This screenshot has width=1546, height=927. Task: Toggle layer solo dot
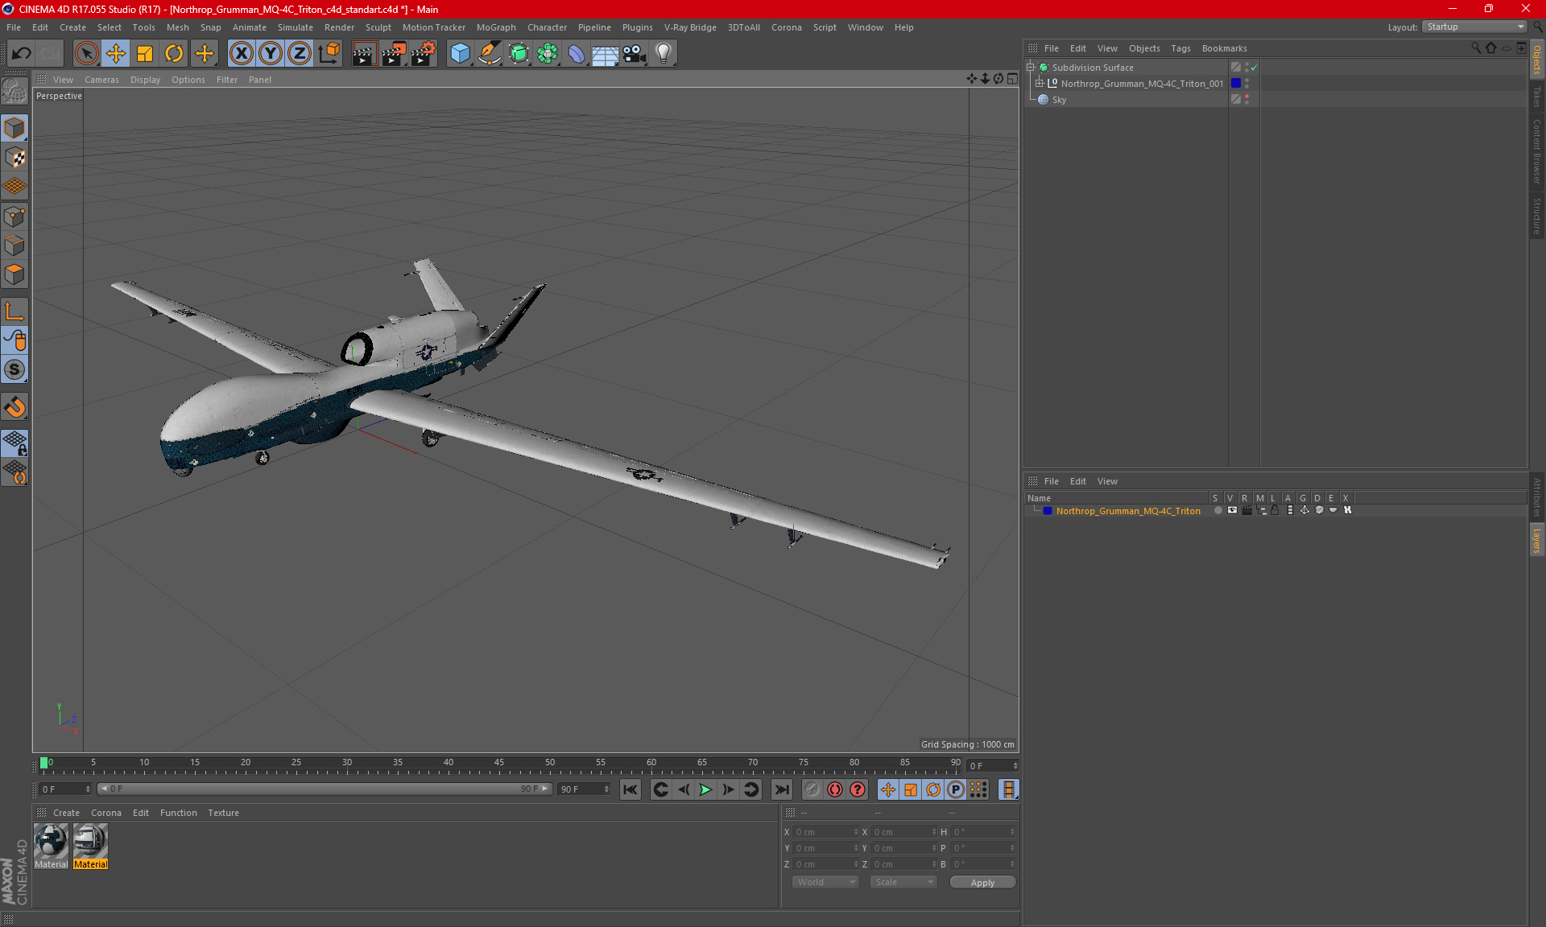point(1217,510)
